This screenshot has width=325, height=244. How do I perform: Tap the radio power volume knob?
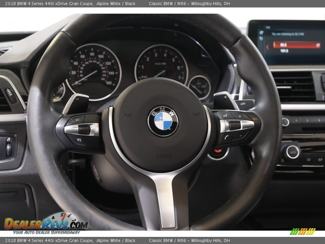(286, 122)
